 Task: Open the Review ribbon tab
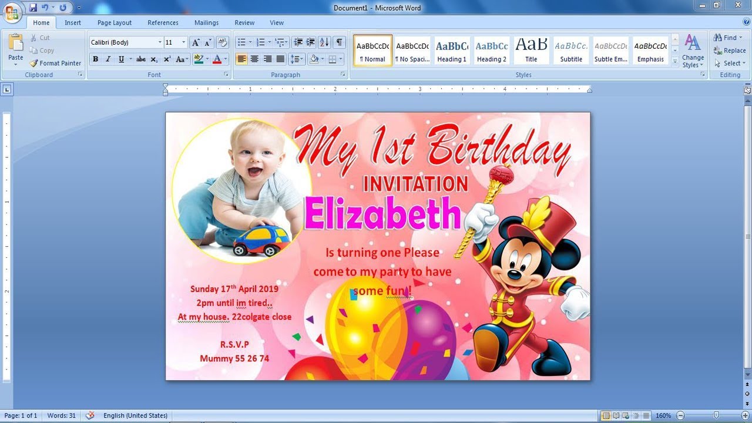point(244,22)
